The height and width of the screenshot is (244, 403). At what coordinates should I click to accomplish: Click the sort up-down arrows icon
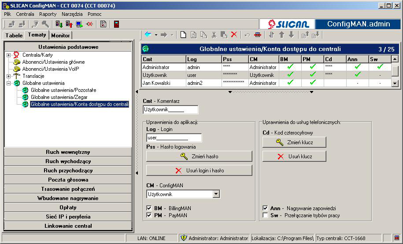tap(271, 35)
